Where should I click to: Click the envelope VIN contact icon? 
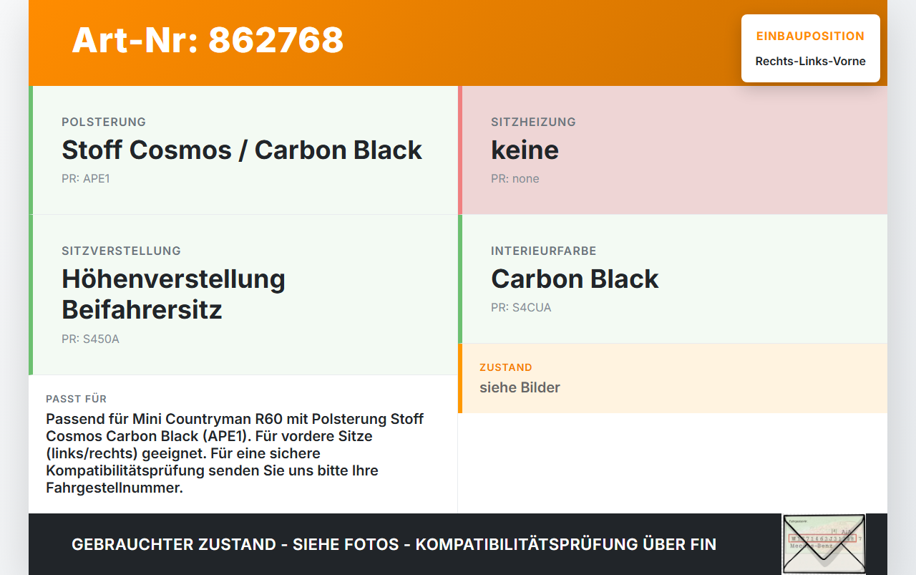pos(824,543)
